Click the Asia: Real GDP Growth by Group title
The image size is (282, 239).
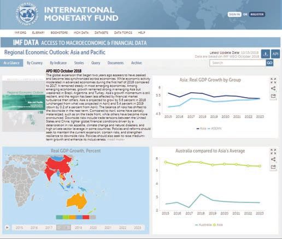210,80
